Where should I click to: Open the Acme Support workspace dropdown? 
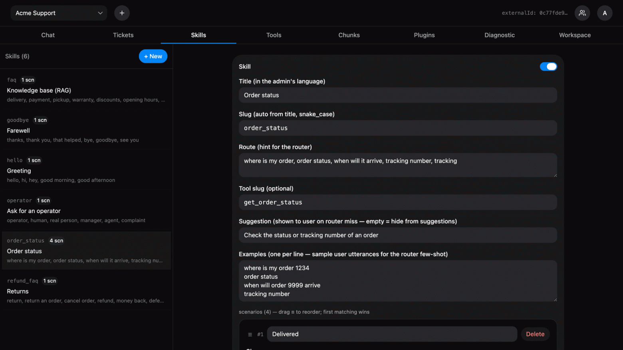click(59, 13)
